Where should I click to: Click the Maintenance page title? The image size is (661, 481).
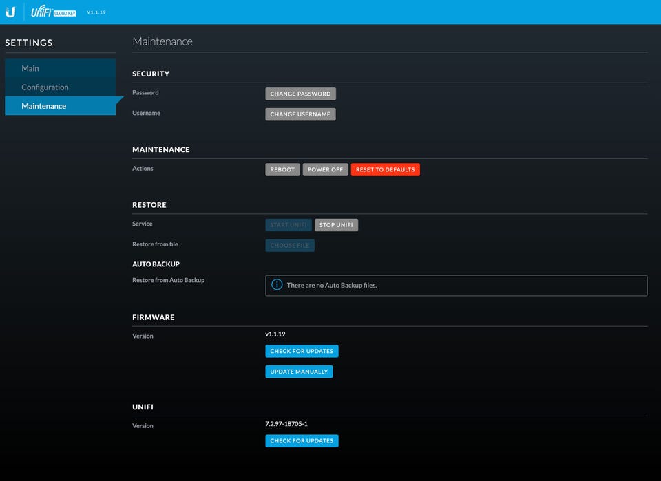coord(162,41)
